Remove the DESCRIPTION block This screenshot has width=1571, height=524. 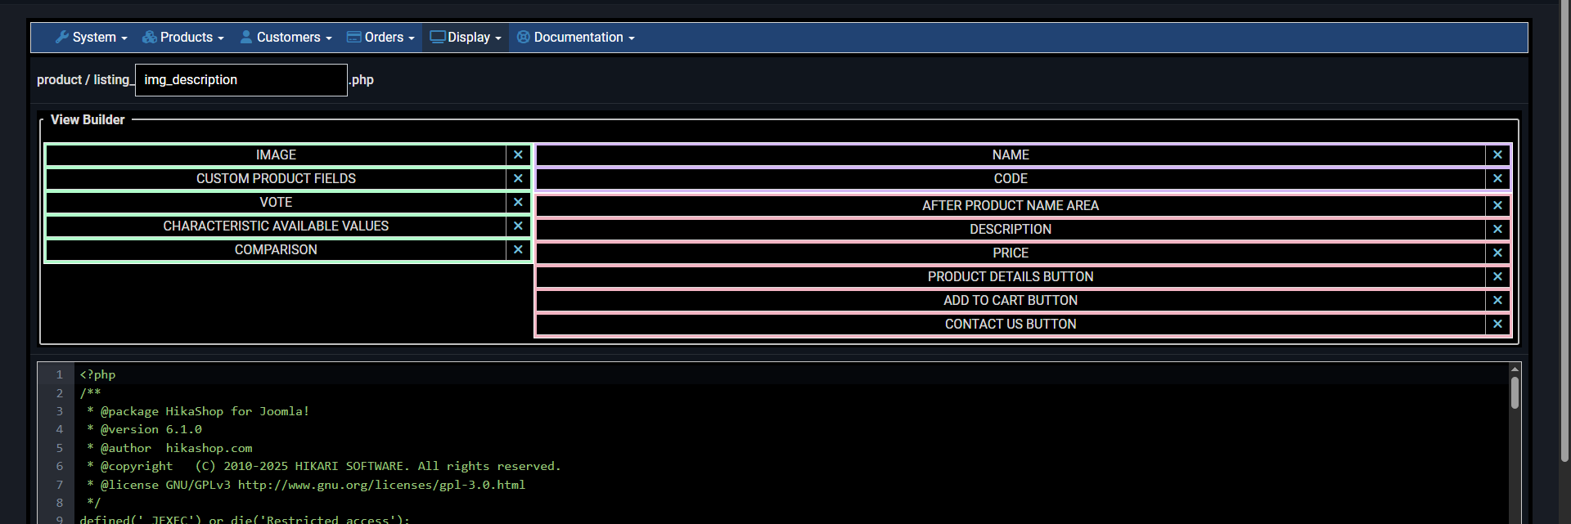point(1497,230)
